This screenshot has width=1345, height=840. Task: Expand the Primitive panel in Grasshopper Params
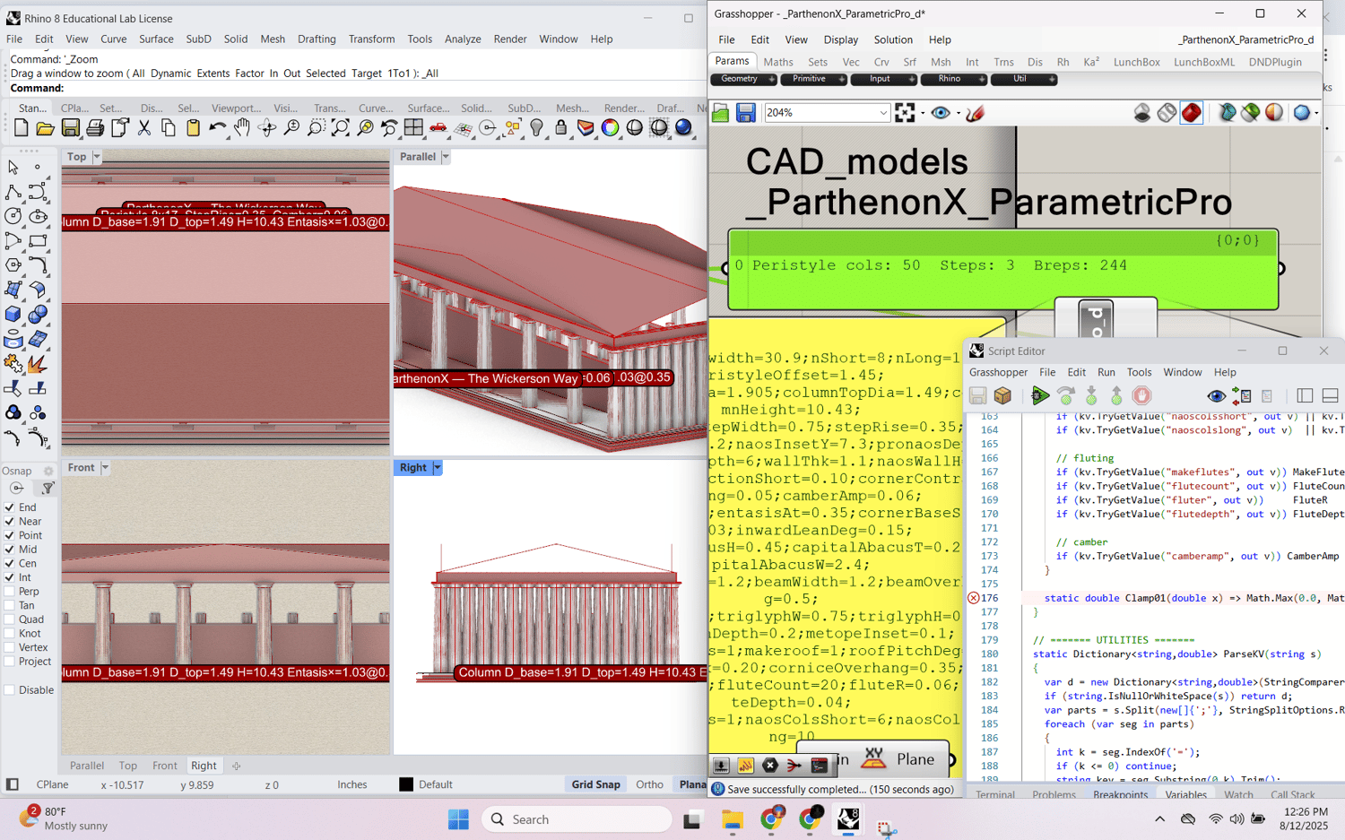coord(813,80)
